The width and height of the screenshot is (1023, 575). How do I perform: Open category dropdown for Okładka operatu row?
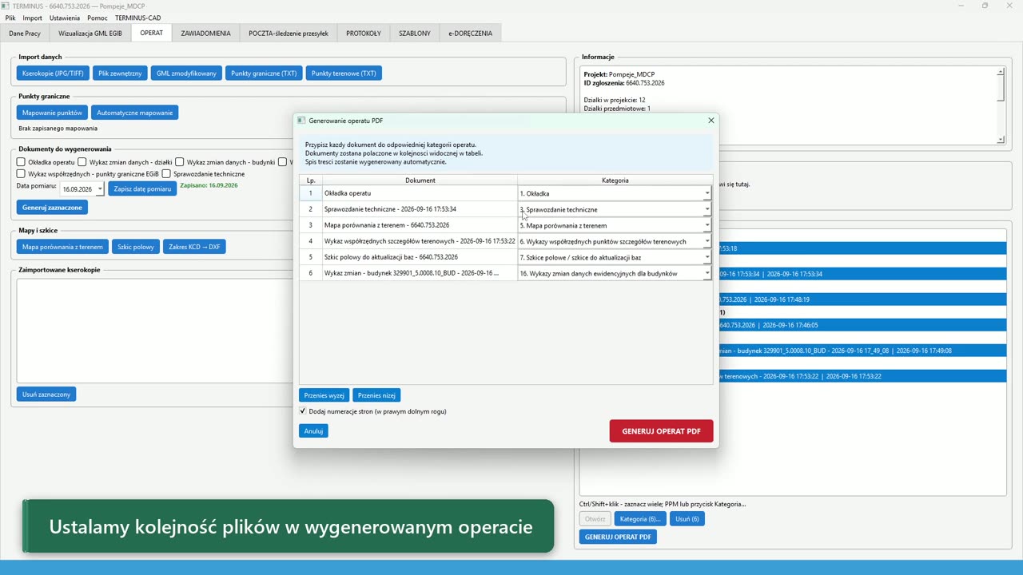[x=707, y=193]
